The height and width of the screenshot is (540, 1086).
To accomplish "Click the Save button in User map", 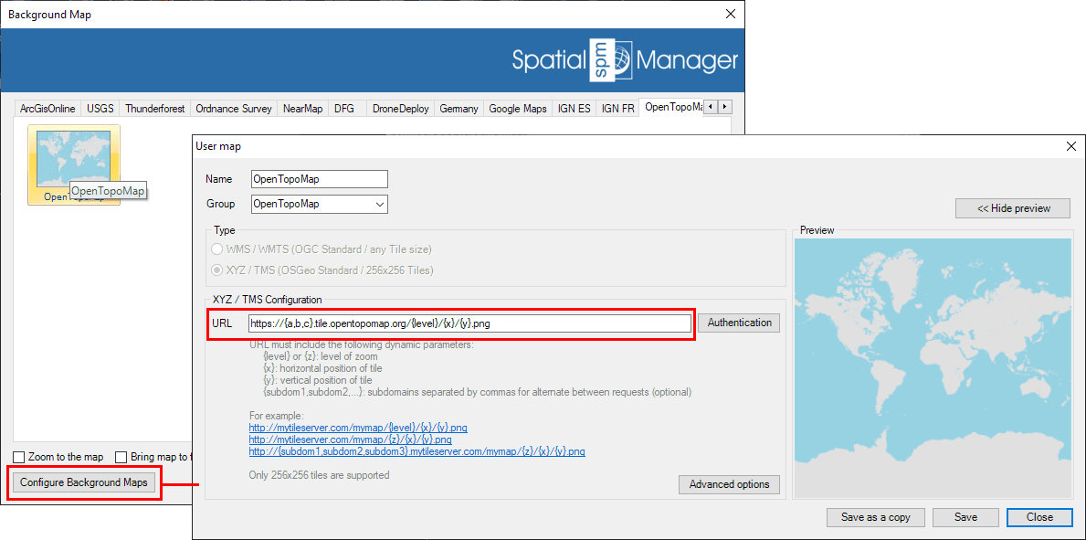I will click(965, 517).
